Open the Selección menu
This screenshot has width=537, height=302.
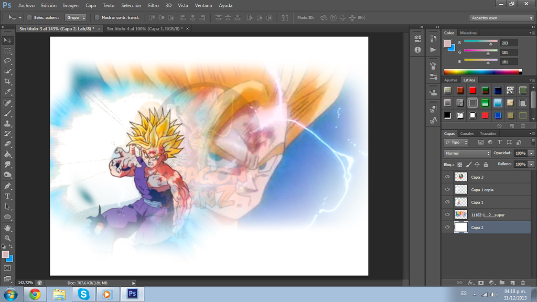(x=131, y=5)
